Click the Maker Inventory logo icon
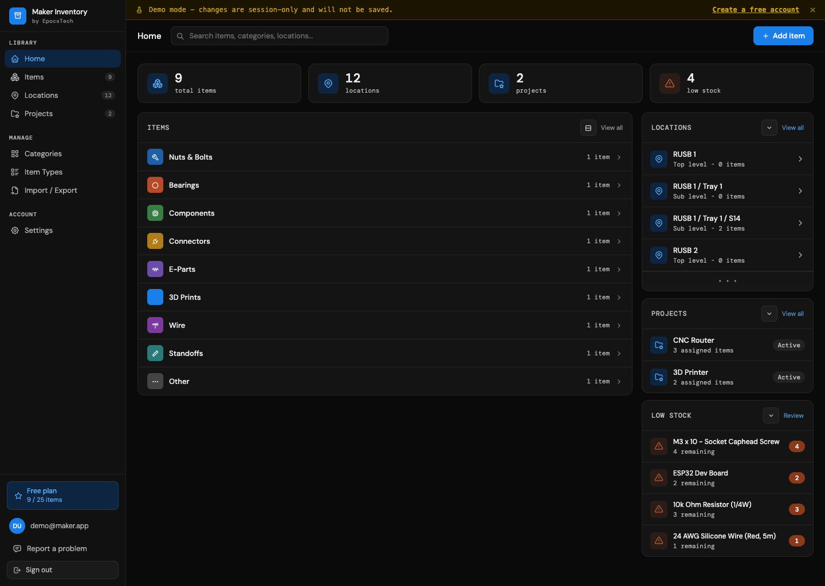 click(x=18, y=16)
